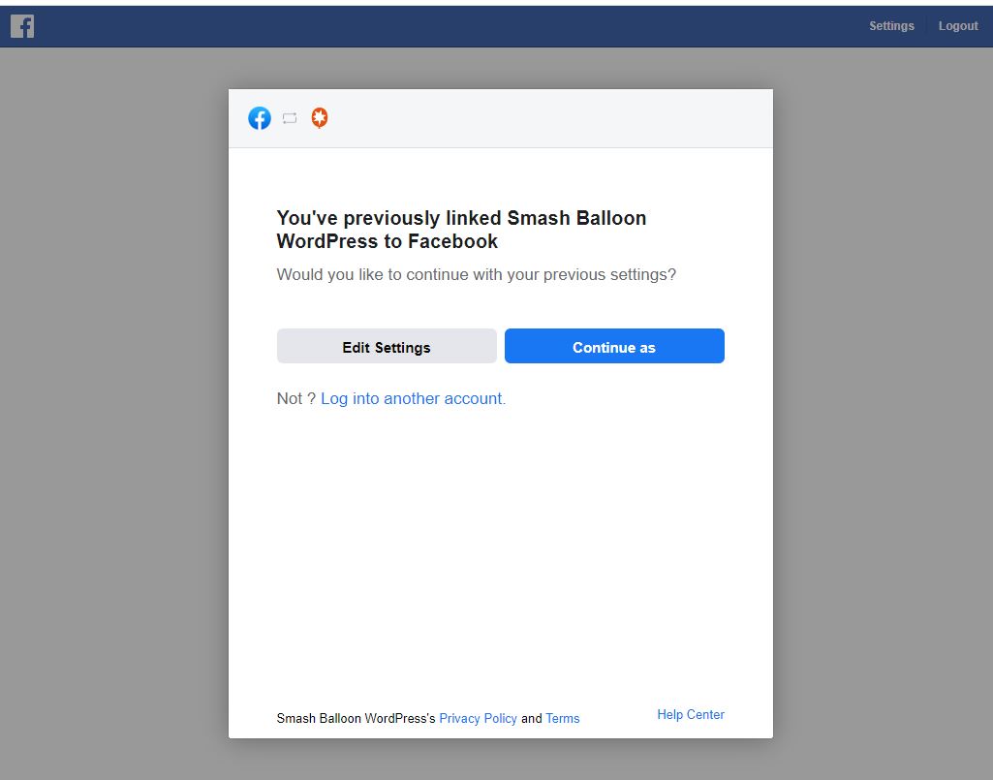Image resolution: width=993 pixels, height=780 pixels.
Task: Open the Smash Balloon Privacy Policy link
Action: [x=478, y=718]
